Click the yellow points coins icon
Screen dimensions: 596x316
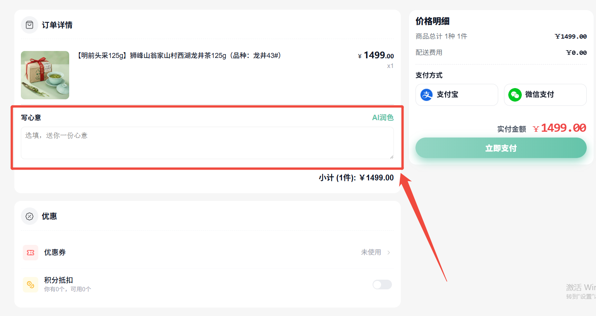[x=31, y=285]
